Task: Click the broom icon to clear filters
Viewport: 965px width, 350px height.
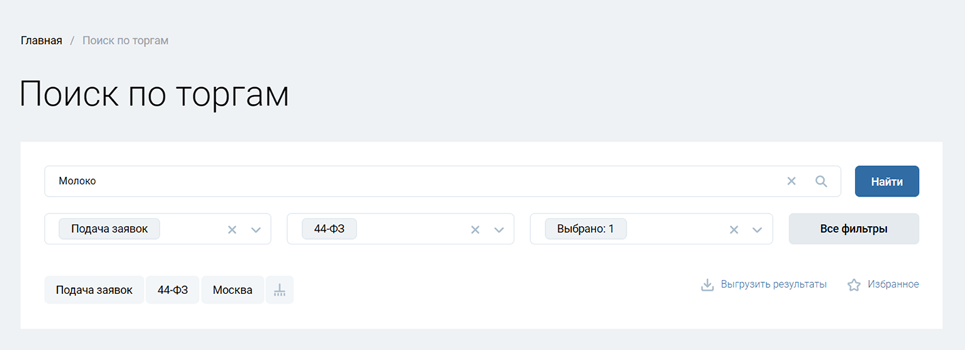Action: click(x=280, y=290)
